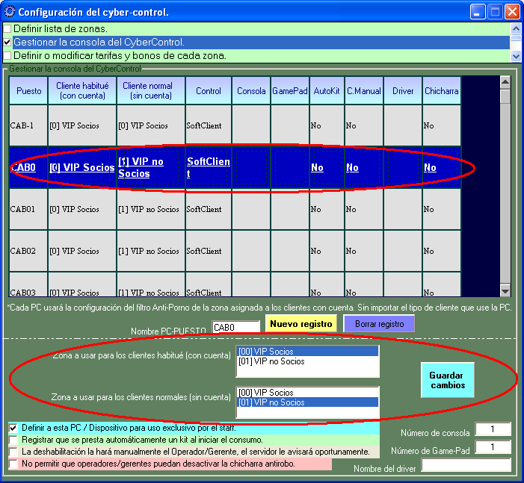Click C.Manual 'No' cell in CAB-1 row
The width and height of the screenshot is (524, 483).
(x=364, y=125)
